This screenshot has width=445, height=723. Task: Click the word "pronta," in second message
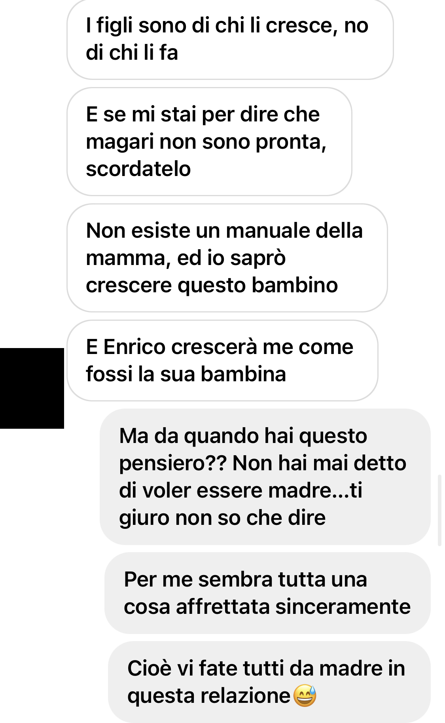pos(291,142)
